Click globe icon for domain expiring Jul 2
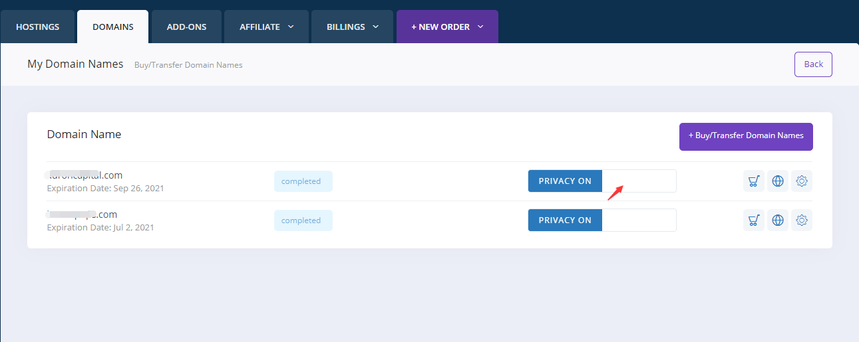Viewport: 859px width, 342px height. point(777,220)
